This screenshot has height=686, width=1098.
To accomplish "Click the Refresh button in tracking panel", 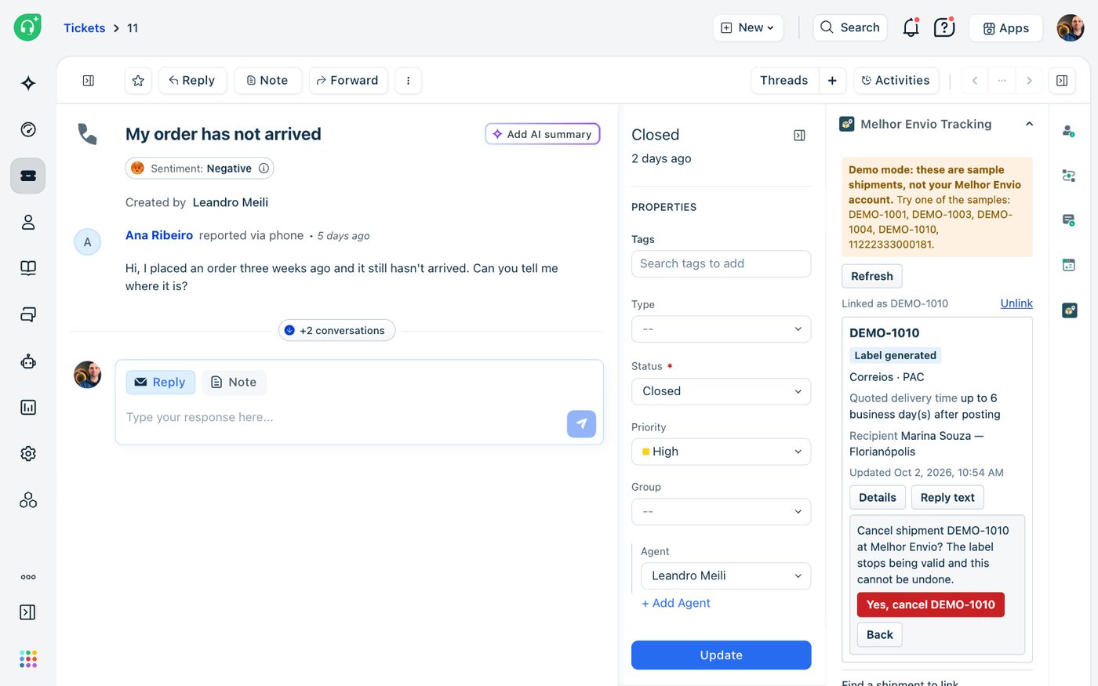I will [x=872, y=276].
